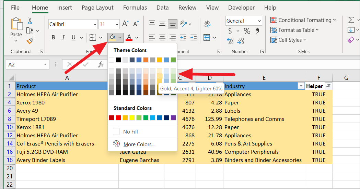Apply Comma Style format
Viewport: 360px width, 189px height.
click(258, 30)
